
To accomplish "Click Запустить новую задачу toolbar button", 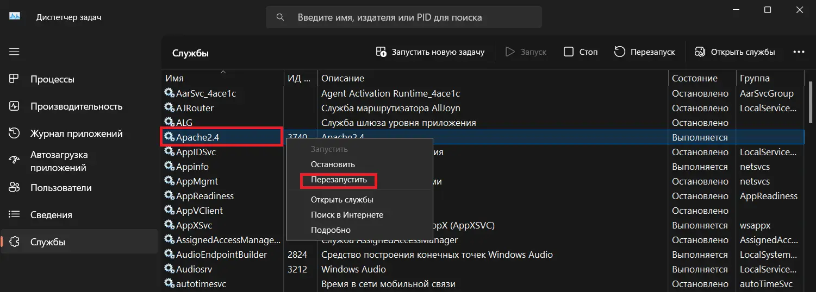I will 429,52.
